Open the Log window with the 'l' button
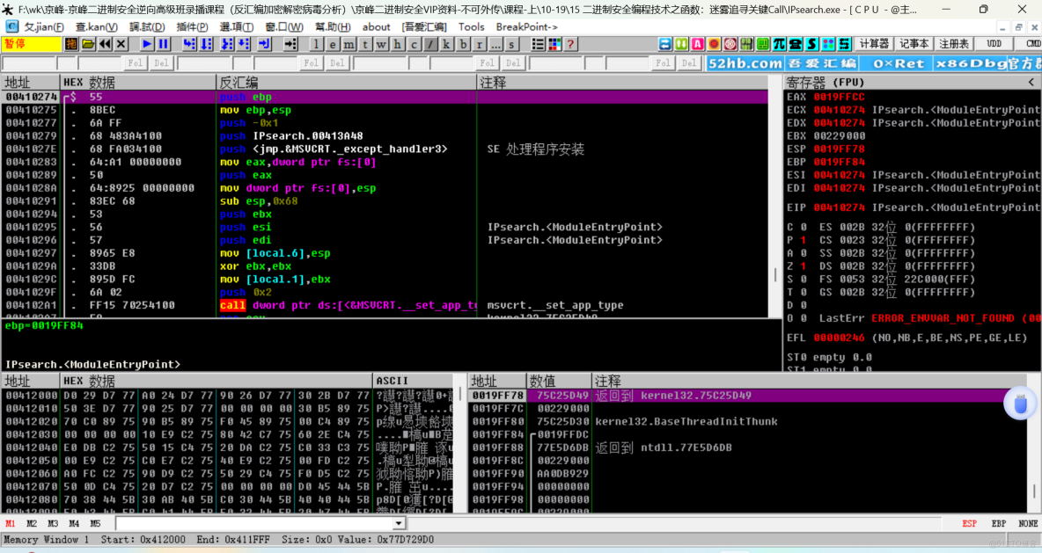Image resolution: width=1042 pixels, height=553 pixels. (316, 45)
